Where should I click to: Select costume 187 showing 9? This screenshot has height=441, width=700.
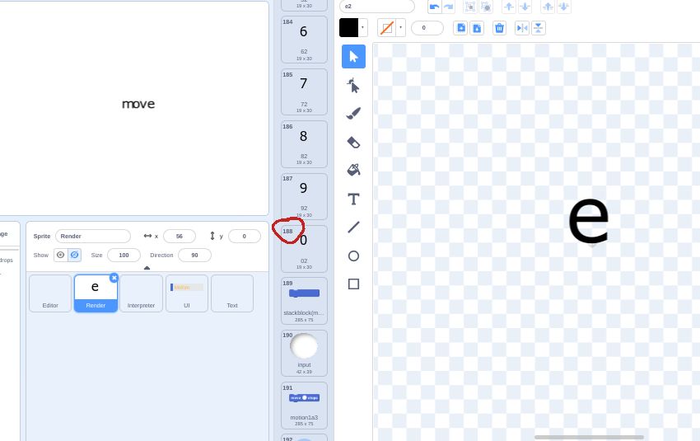tap(304, 197)
